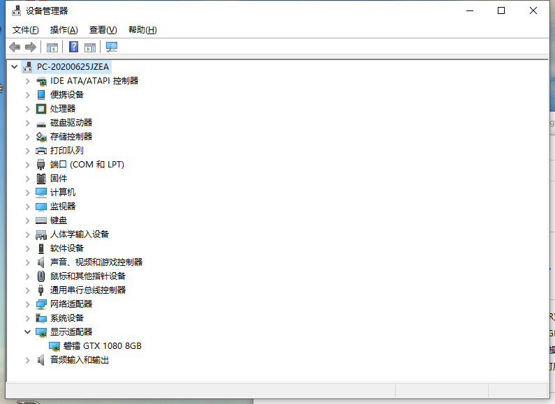
Task: Open the 查看(V) menu
Action: 103,30
